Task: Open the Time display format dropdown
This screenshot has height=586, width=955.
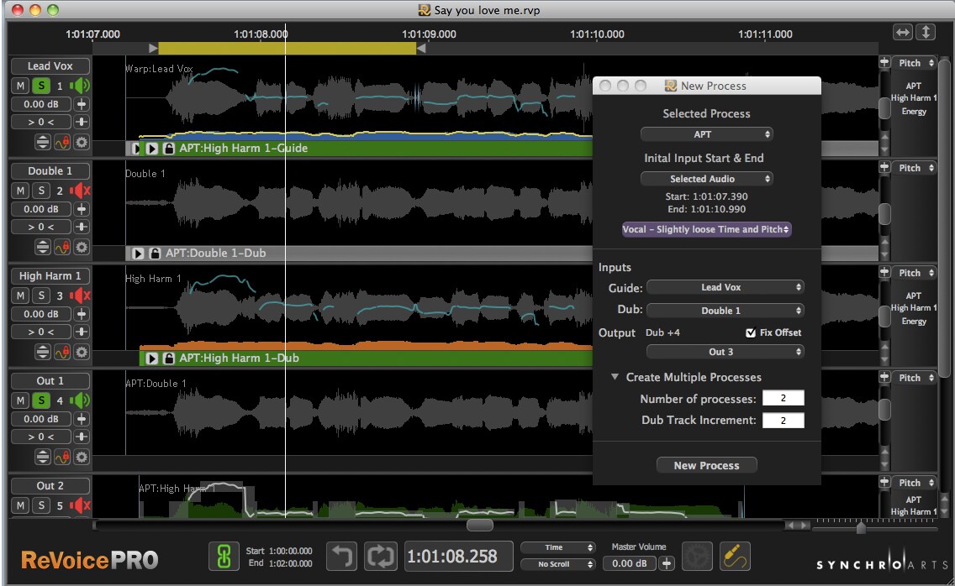Action: tap(558, 547)
